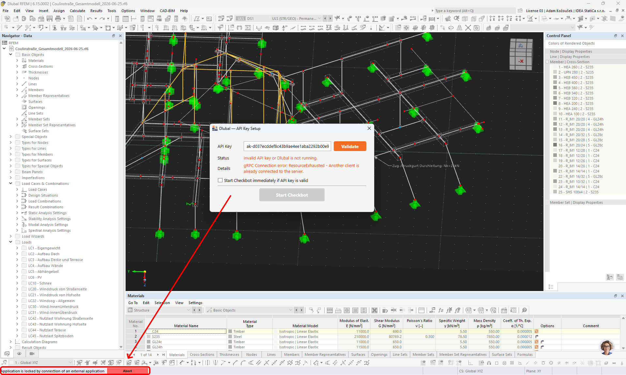This screenshot has width=626, height=375.
Task: Expand LC1 - Eigengewicht load node
Action: 17,248
